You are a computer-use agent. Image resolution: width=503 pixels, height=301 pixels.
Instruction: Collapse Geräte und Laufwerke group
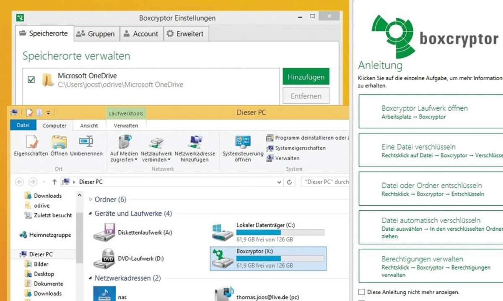(91, 214)
